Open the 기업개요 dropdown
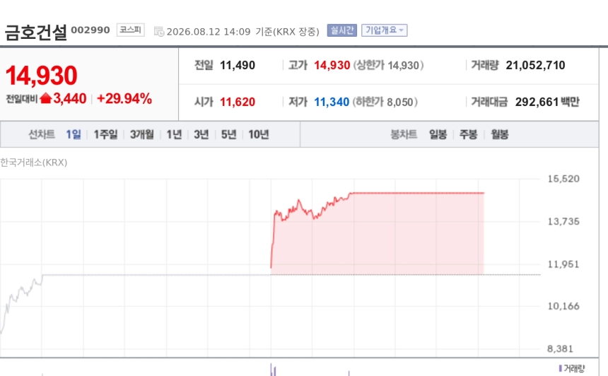 (385, 30)
